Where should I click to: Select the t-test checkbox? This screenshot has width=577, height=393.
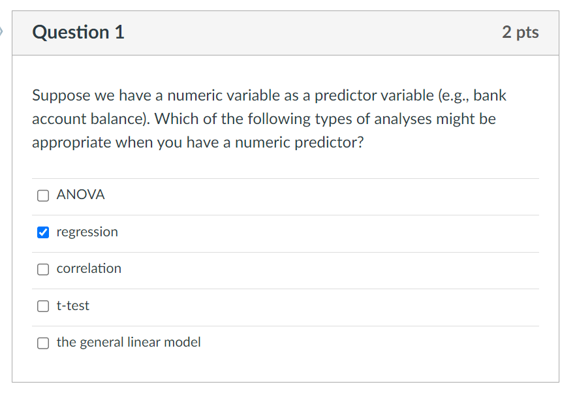pos(42,306)
